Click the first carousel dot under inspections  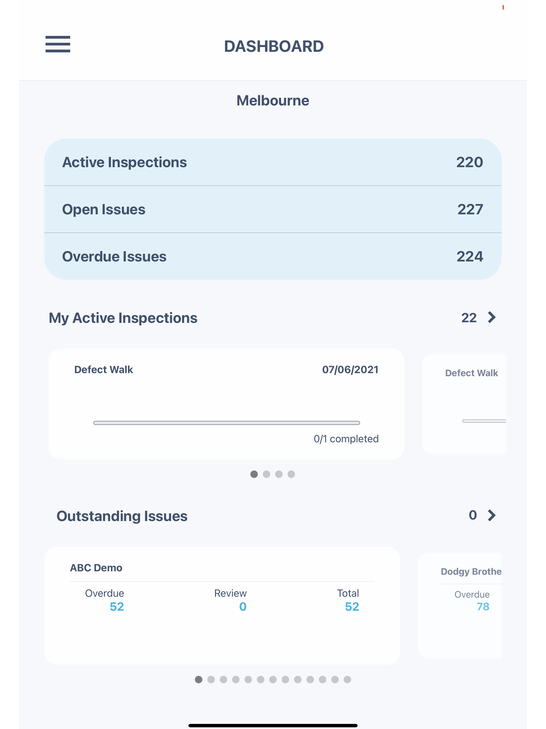(x=254, y=474)
